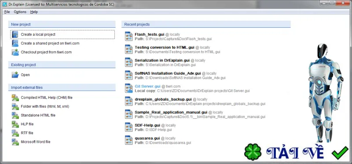
Task: Click the HLP file import icon
Action: coord(15,124)
